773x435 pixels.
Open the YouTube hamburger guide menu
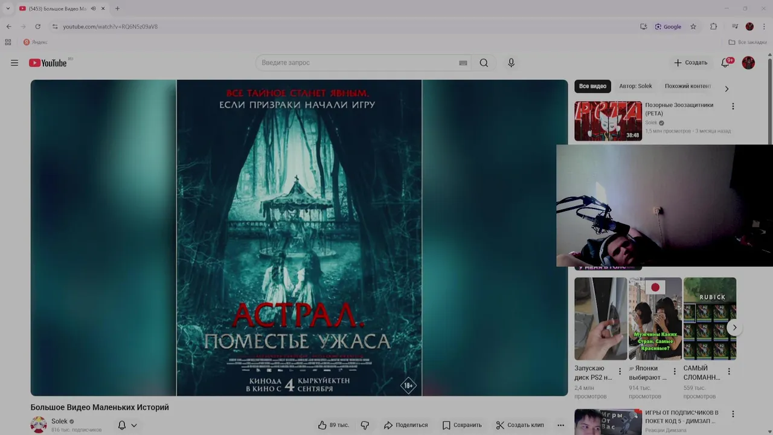pyautogui.click(x=14, y=63)
